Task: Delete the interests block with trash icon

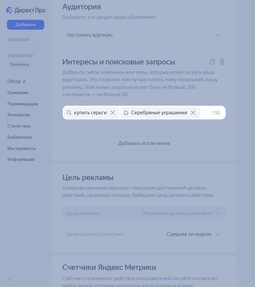Action: (x=222, y=62)
